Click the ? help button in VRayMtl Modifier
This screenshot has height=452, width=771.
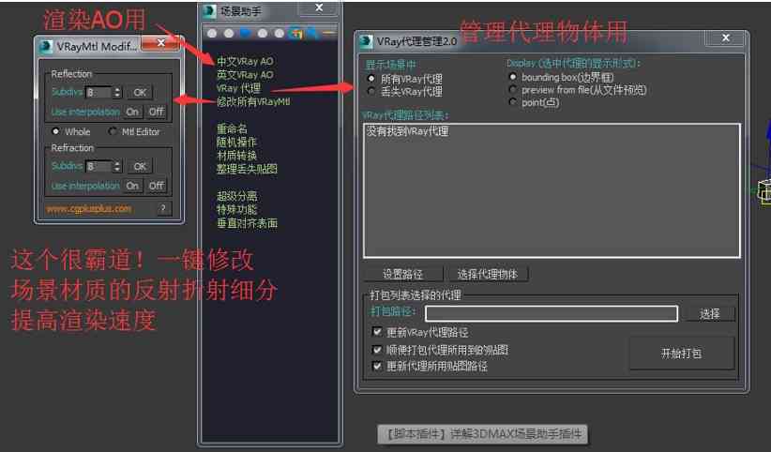(163, 208)
